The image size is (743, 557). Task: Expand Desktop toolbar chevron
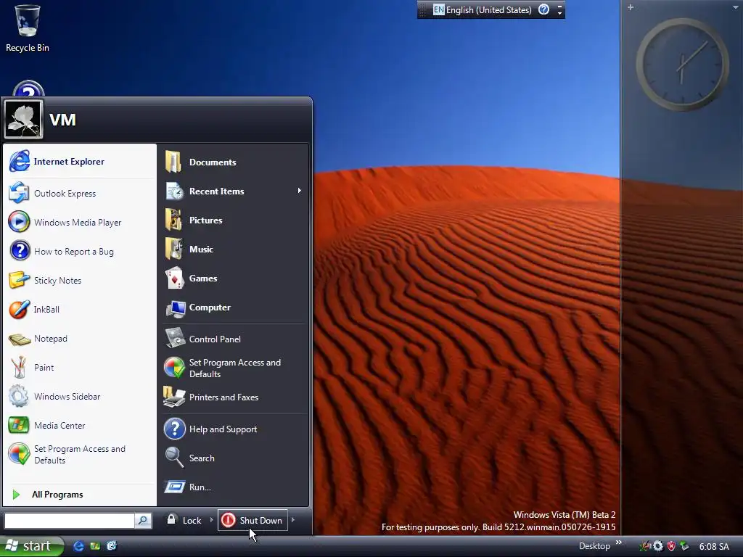(x=618, y=542)
